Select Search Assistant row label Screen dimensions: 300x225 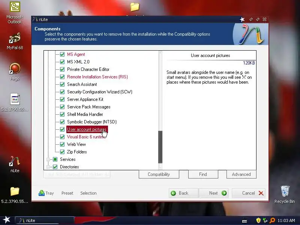(x=82, y=84)
